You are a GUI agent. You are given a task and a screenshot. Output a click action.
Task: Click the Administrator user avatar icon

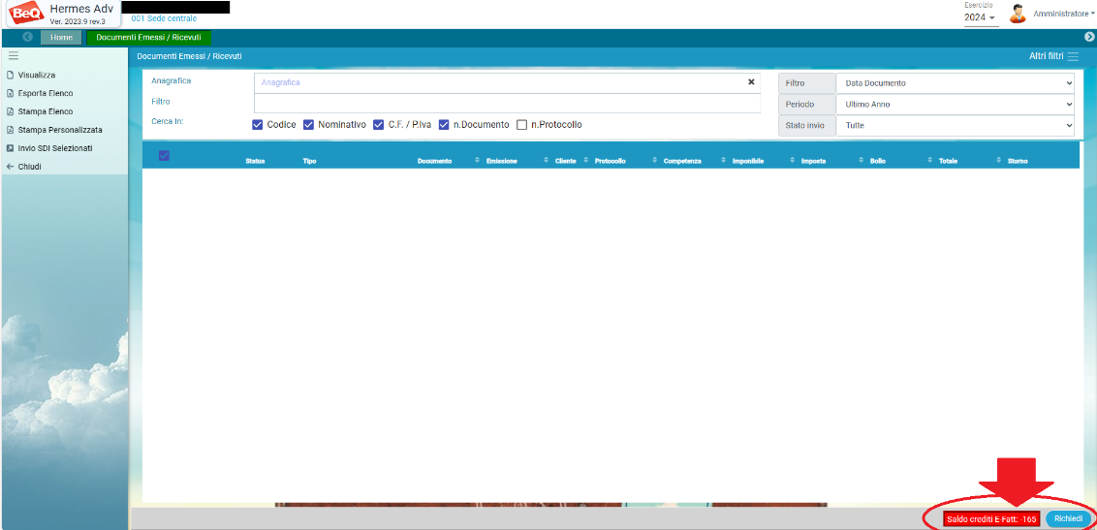tap(1018, 14)
